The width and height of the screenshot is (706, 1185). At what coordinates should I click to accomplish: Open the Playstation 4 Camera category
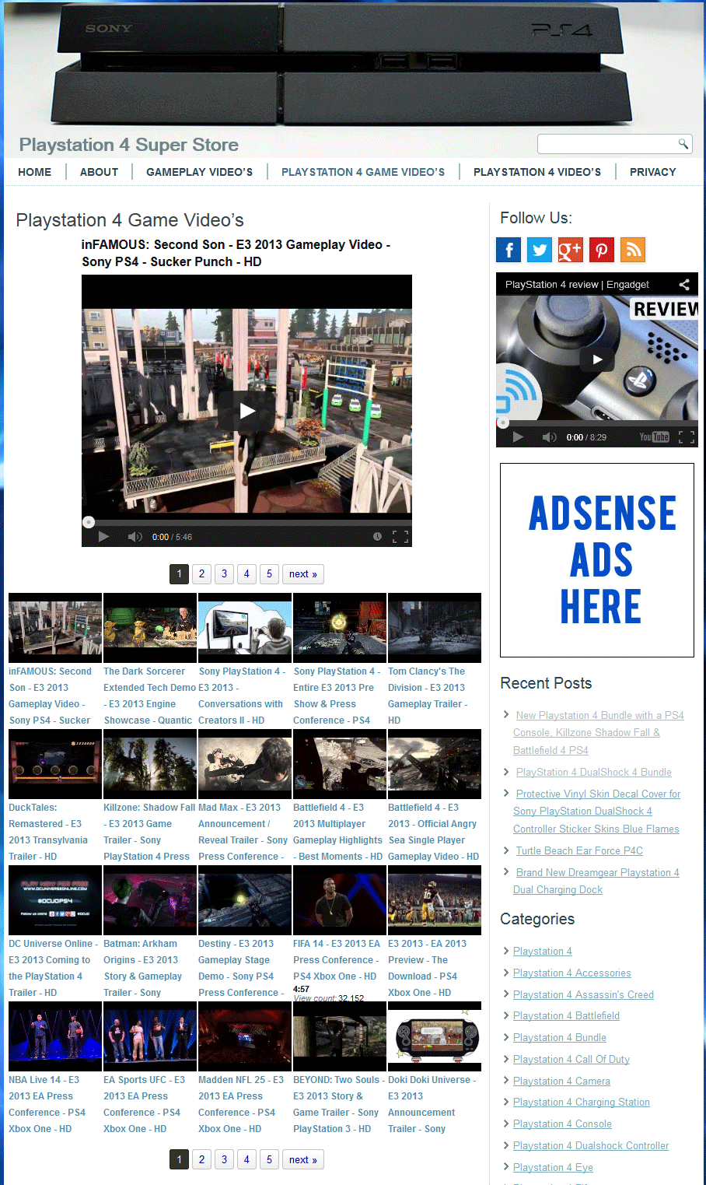coord(561,1081)
